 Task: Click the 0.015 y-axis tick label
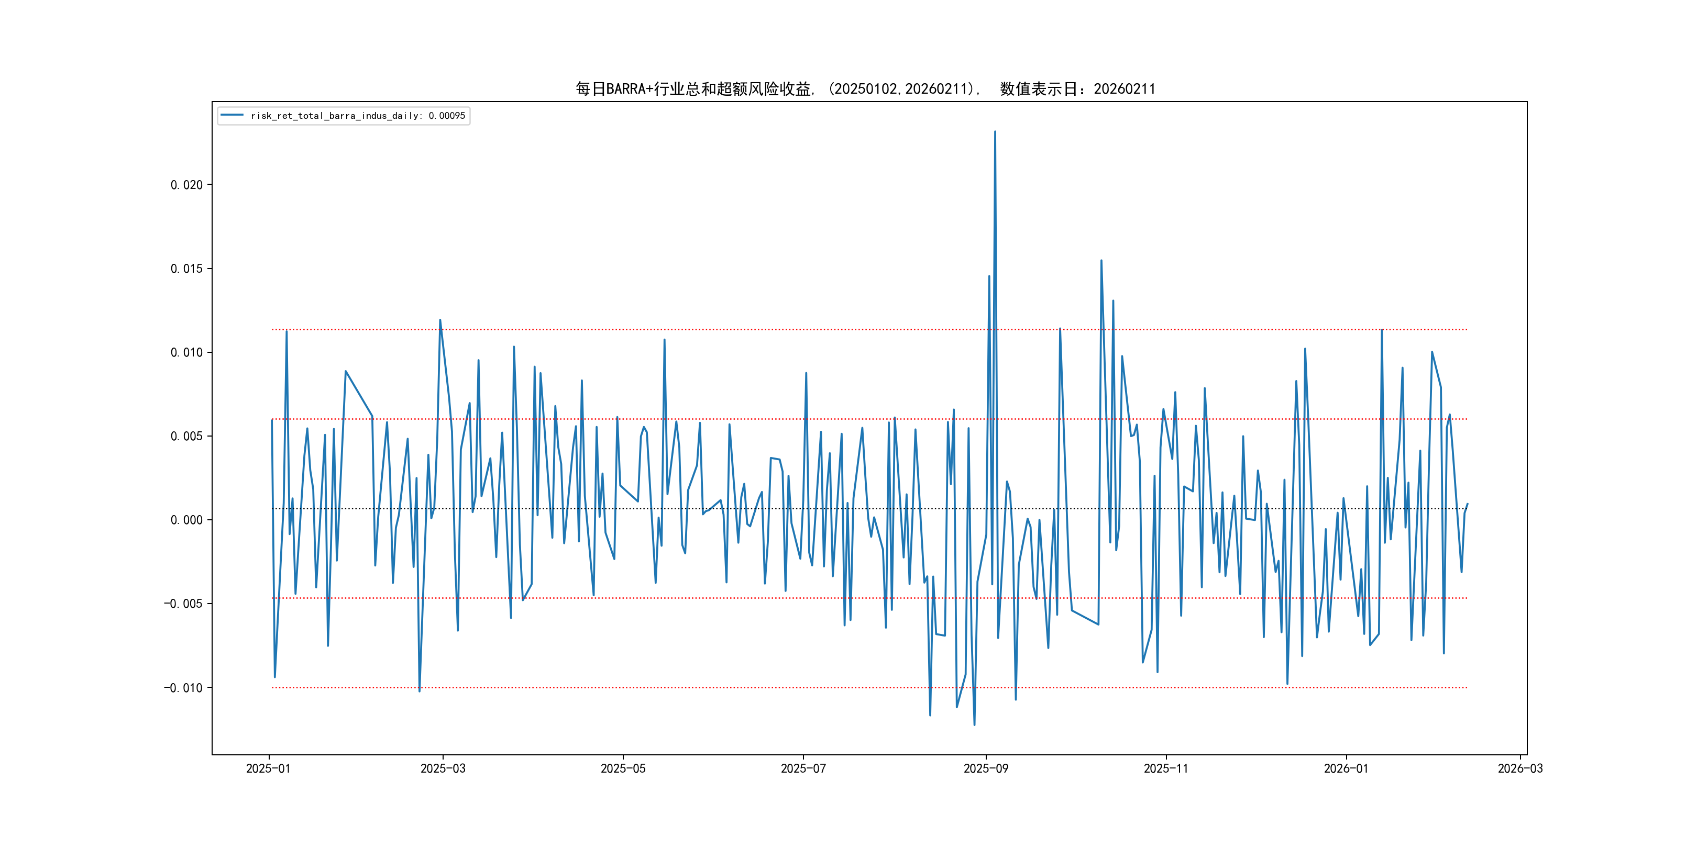tap(186, 269)
